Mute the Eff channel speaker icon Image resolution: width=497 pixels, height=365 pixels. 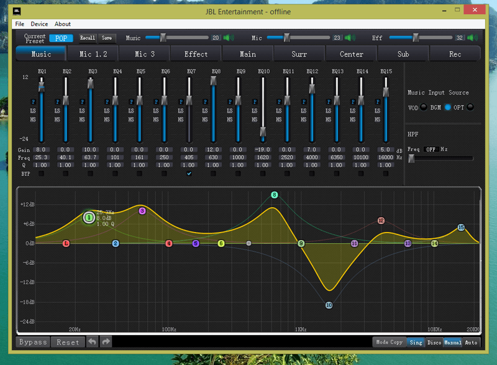coord(471,38)
